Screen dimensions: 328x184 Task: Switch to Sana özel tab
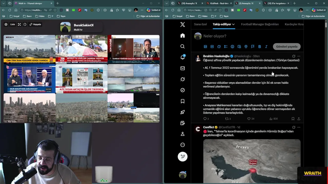click(x=200, y=24)
